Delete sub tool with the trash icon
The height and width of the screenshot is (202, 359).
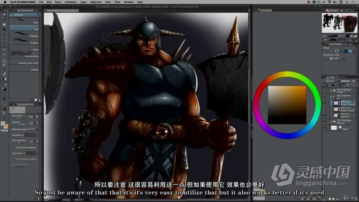click(x=39, y=100)
